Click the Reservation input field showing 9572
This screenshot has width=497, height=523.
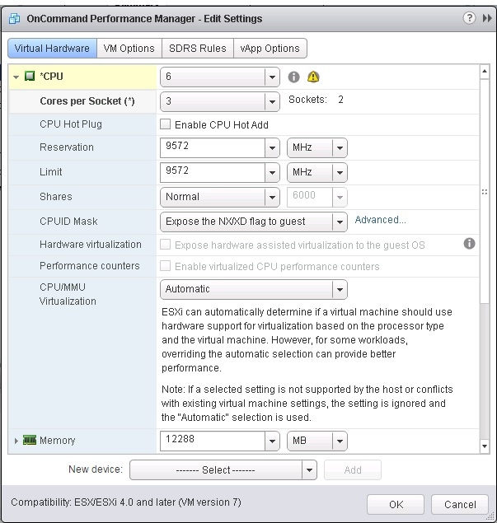click(213, 147)
